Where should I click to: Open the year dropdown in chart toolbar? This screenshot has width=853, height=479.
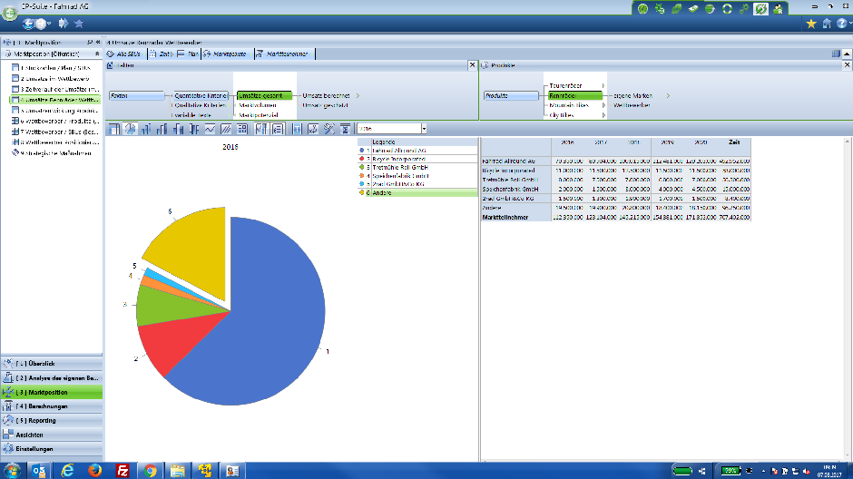tap(424, 129)
